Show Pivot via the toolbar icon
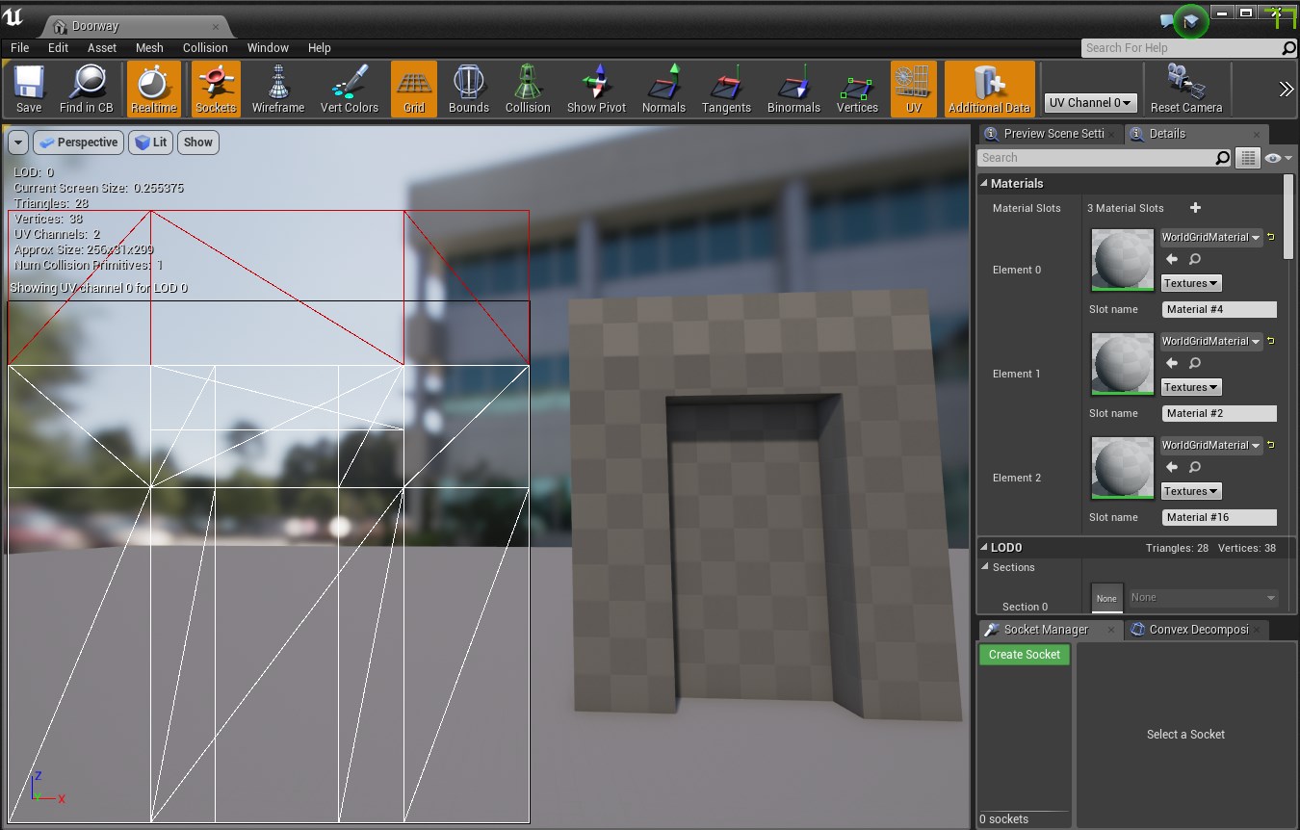Screen dimensions: 1300x830 point(596,90)
